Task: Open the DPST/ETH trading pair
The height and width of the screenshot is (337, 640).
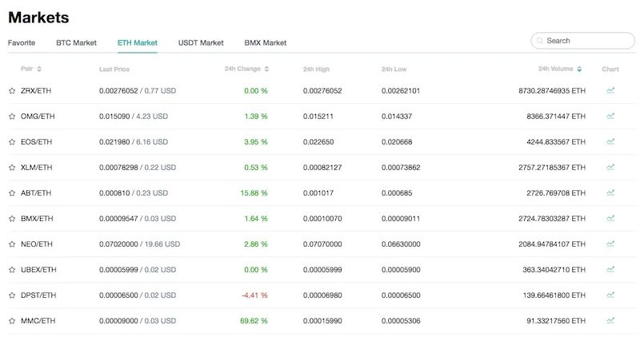Action: point(38,295)
